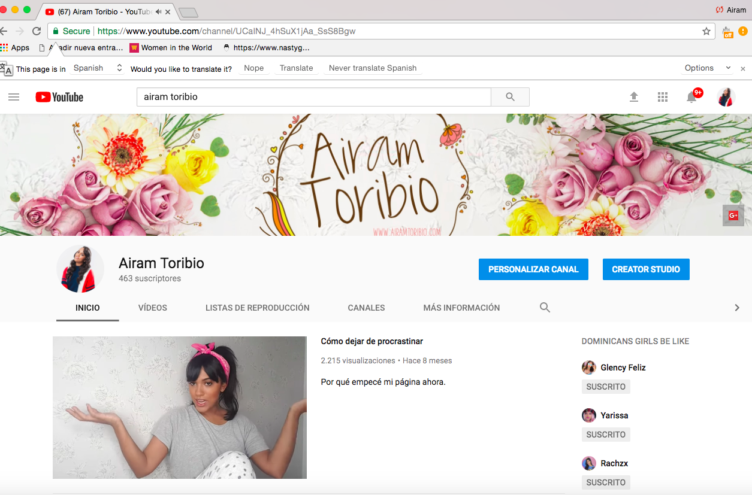
Task: Click DOMINICANS GIRLS BE LIKE heading
Action: 635,341
